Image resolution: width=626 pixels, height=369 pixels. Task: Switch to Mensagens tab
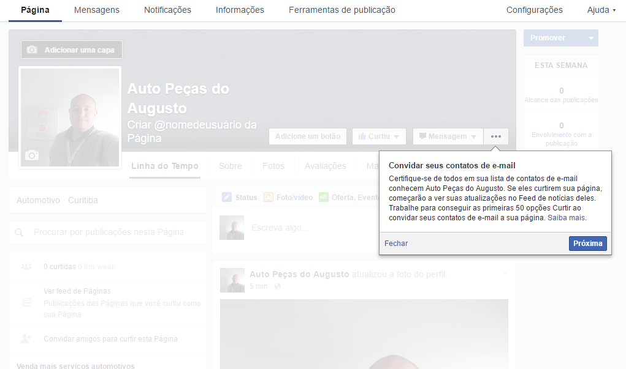tap(97, 10)
